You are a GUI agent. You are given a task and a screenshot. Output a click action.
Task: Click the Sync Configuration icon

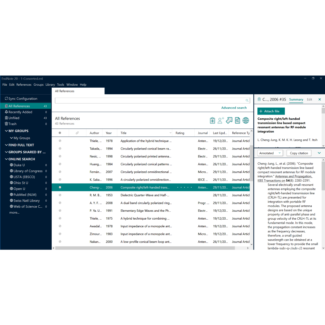[x=6, y=99]
